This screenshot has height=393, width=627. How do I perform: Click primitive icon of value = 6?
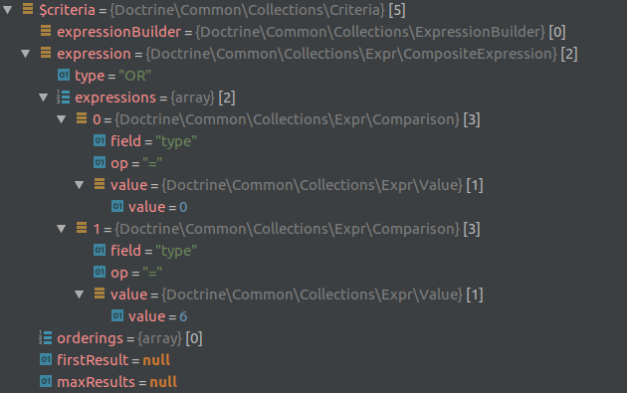[117, 315]
